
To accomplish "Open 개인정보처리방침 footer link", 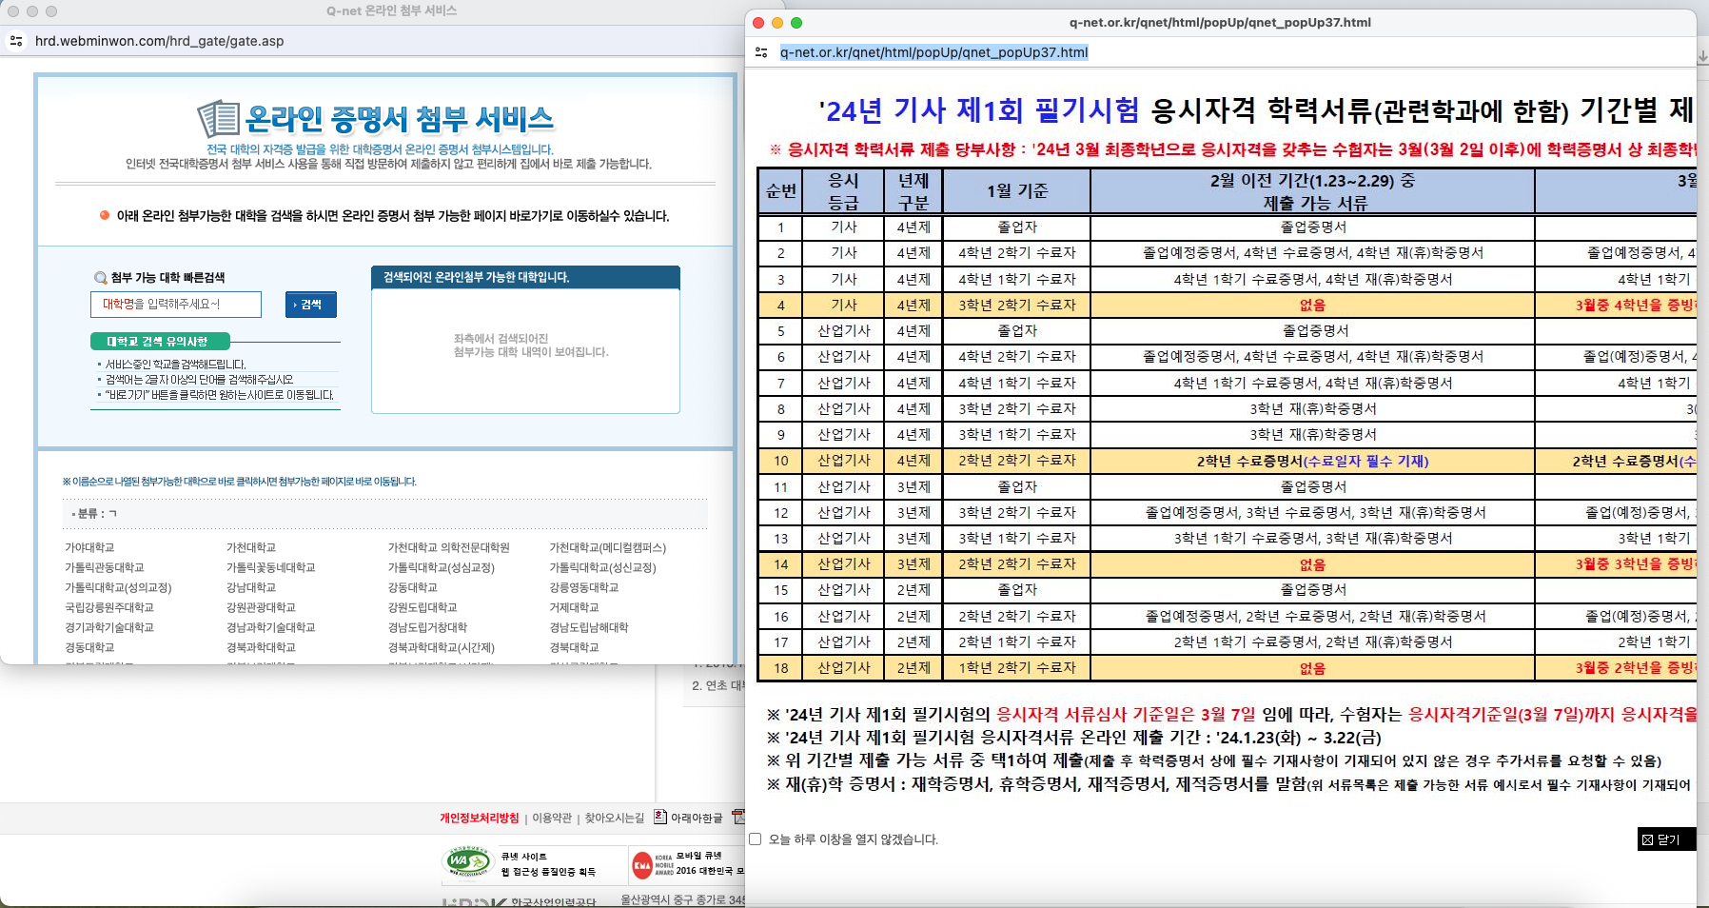I will (480, 818).
